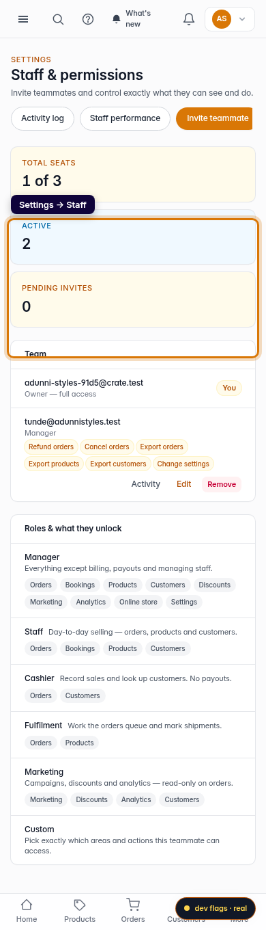Select the Fulfilment role heading
Image resolution: width=266 pixels, height=930 pixels.
tap(44, 726)
